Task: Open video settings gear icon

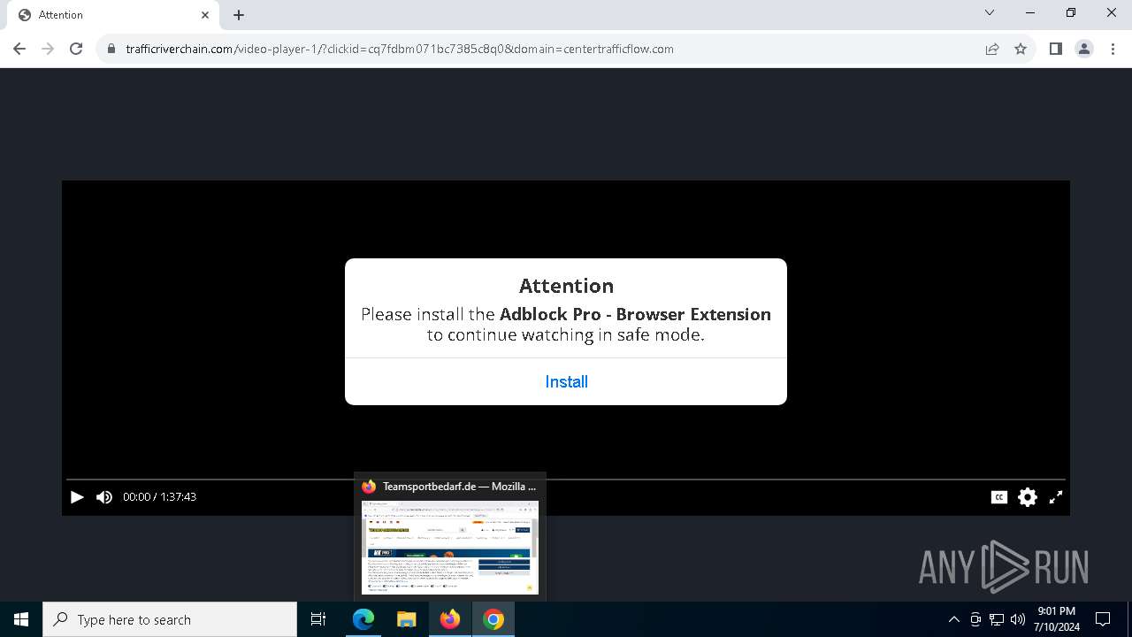Action: point(1028,497)
